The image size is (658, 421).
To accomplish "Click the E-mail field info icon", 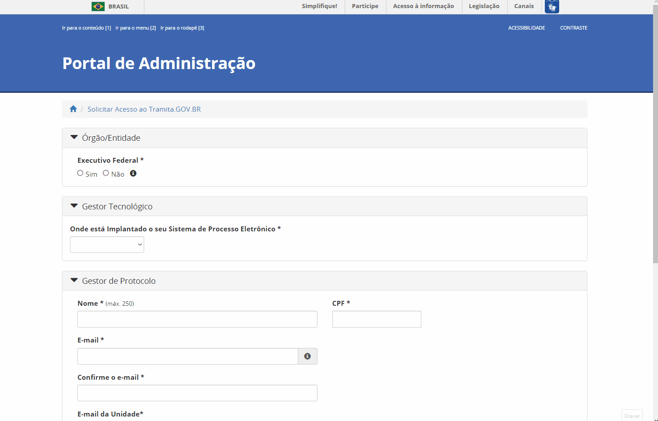I will [308, 356].
